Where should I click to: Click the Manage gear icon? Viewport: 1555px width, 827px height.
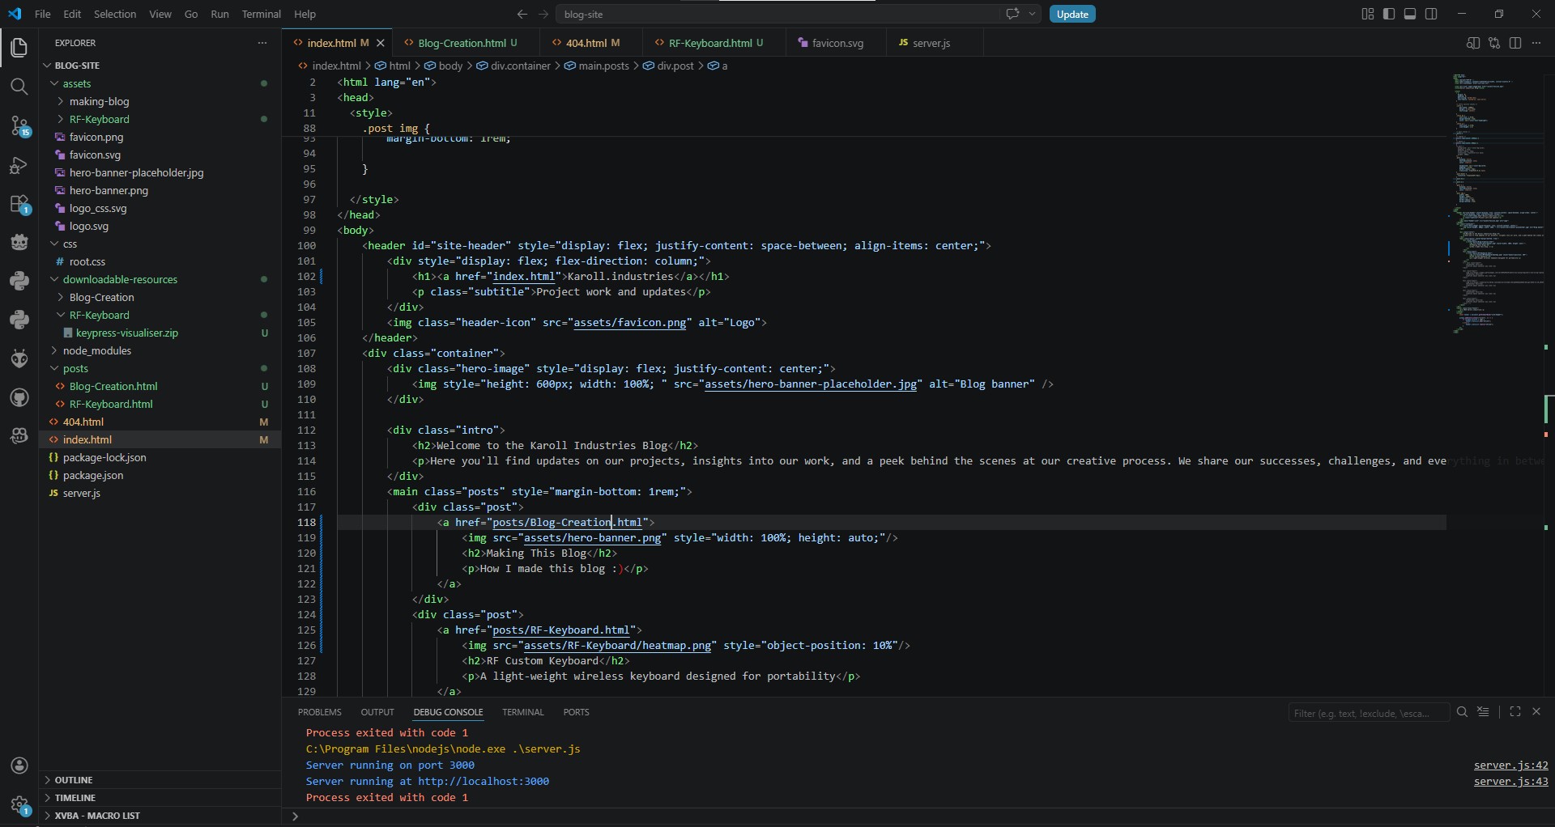point(19,805)
